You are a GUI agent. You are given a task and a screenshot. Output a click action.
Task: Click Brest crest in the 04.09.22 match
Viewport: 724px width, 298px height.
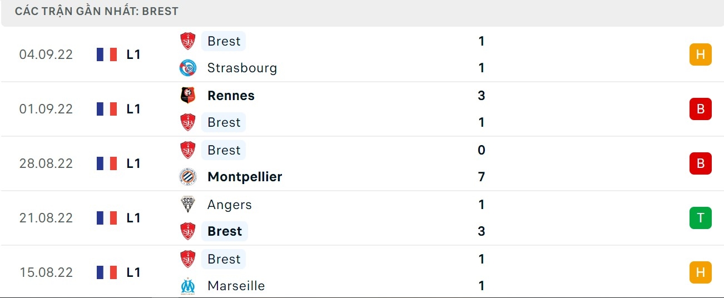click(x=188, y=41)
